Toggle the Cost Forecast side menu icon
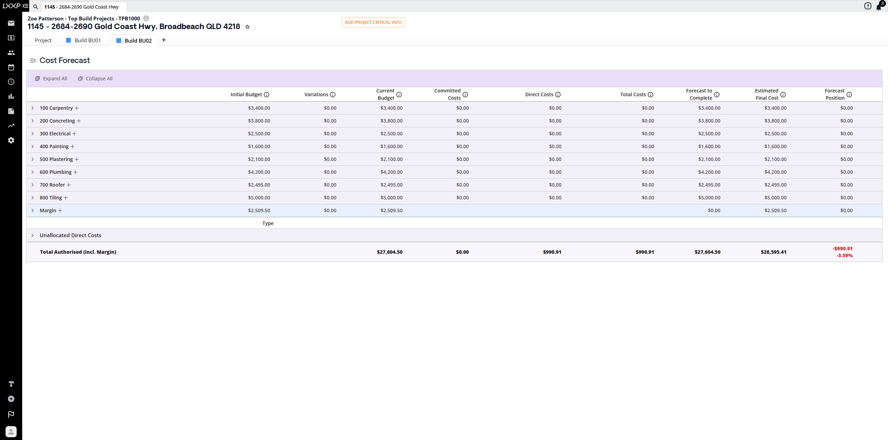 [33, 61]
